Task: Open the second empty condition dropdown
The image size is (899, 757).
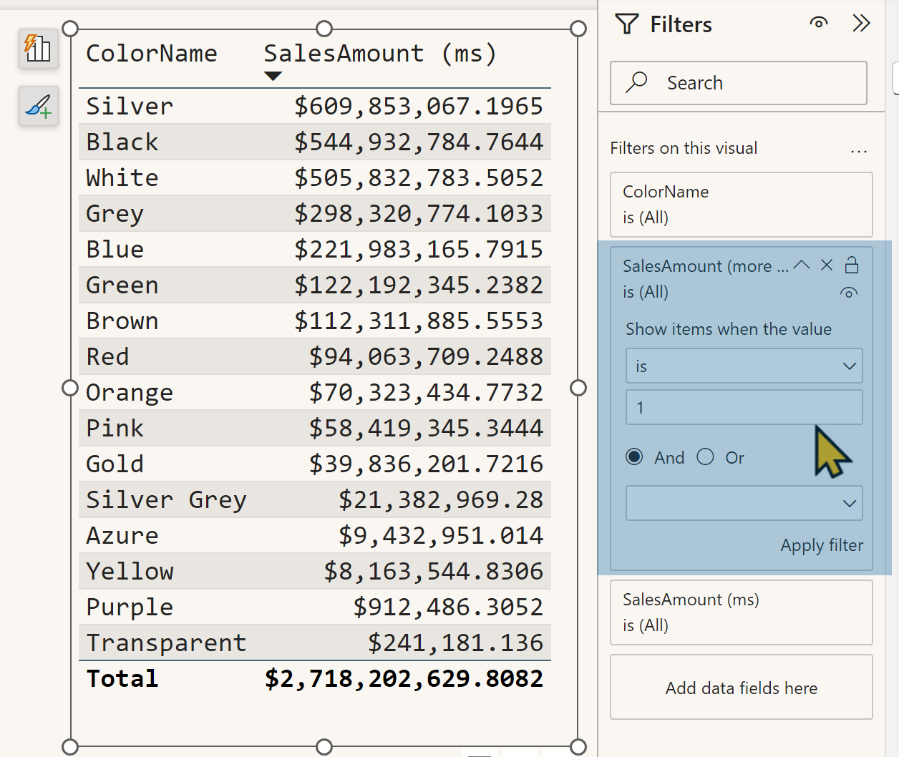Action: (744, 503)
